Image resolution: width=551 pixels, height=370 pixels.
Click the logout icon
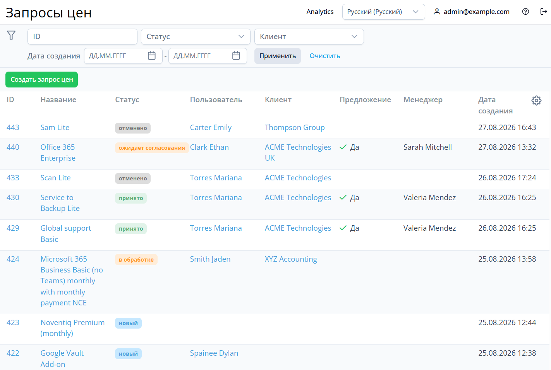coord(544,12)
